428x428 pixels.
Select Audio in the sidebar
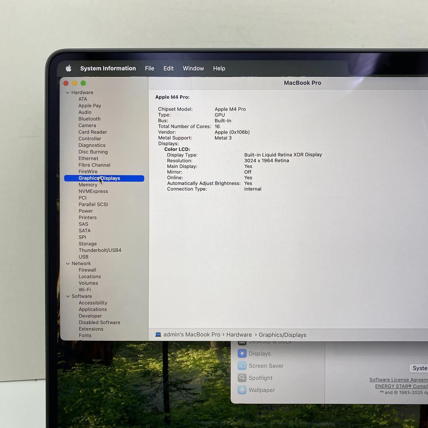[85, 112]
